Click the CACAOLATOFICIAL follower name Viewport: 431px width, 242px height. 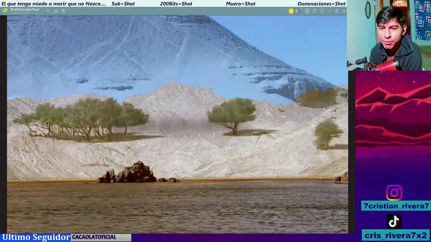pos(94,237)
